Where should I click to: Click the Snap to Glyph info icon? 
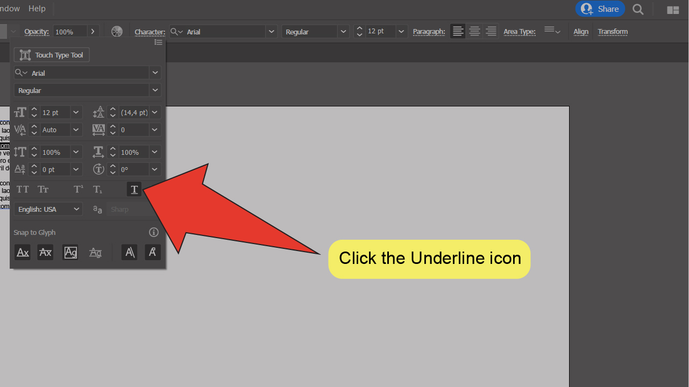coord(154,232)
